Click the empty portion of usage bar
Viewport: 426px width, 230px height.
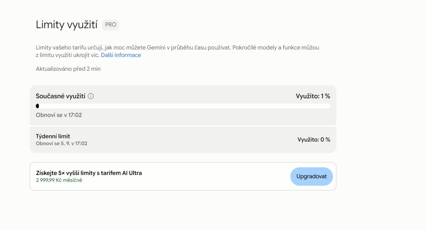click(x=184, y=106)
